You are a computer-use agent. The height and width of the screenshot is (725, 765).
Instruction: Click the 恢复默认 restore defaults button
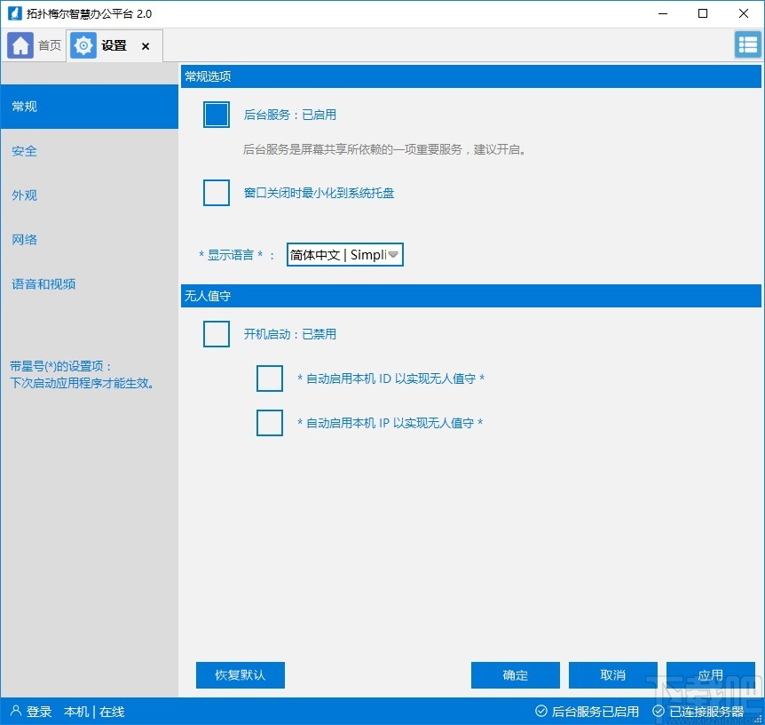pyautogui.click(x=240, y=674)
